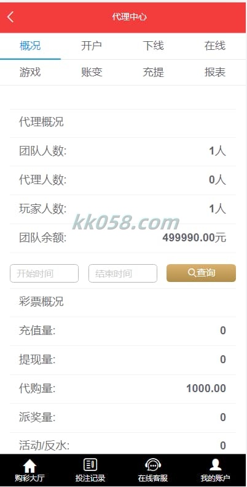This screenshot has width=247, height=487.
Task: View the 报表 tab
Action: pos(215,73)
